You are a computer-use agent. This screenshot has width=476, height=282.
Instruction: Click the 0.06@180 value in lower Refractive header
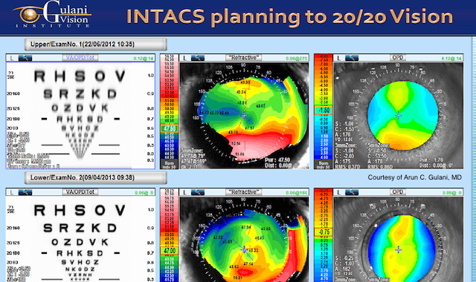pyautogui.click(x=297, y=193)
